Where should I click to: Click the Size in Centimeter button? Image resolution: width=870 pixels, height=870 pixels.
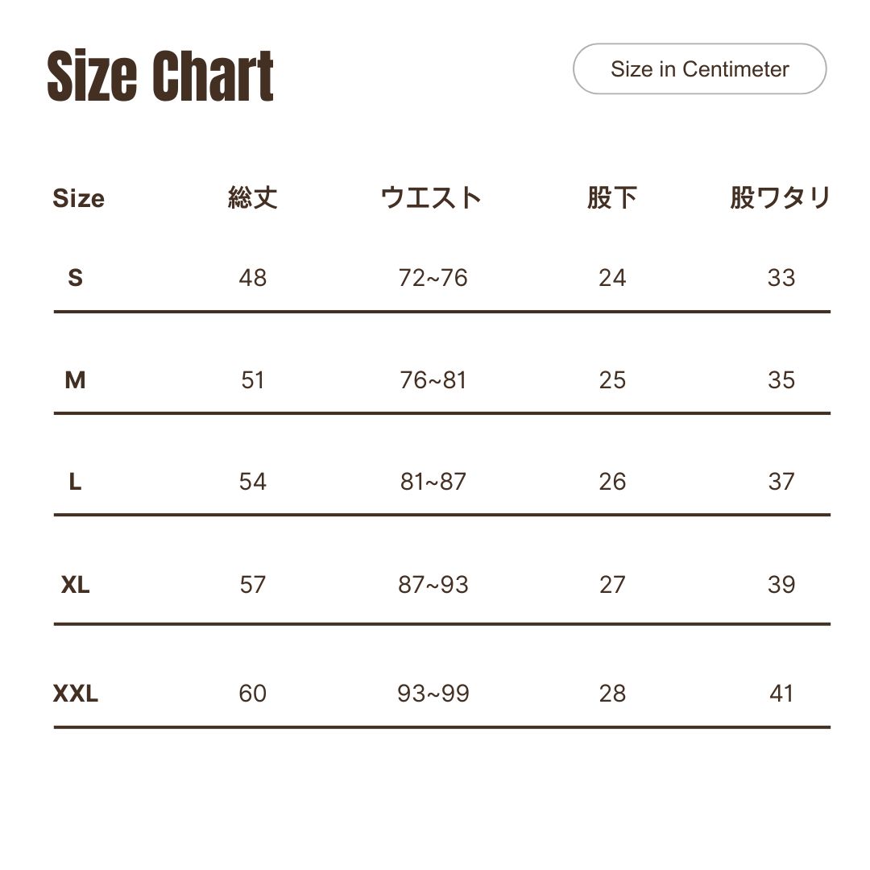(x=699, y=68)
